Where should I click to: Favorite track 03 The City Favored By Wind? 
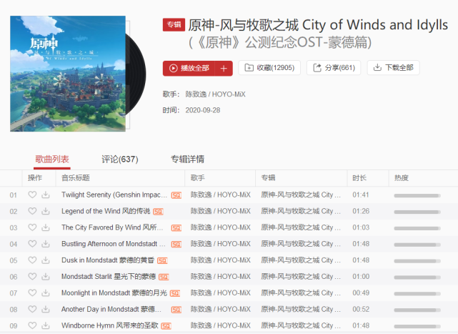(x=32, y=227)
